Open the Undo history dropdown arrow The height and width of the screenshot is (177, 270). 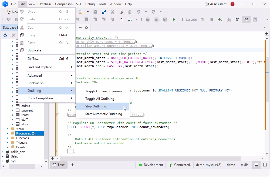click(146, 12)
